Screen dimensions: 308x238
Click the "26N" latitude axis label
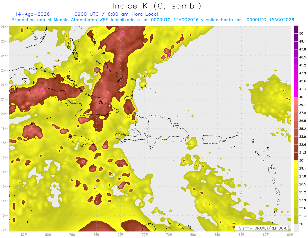[x=4, y=27]
